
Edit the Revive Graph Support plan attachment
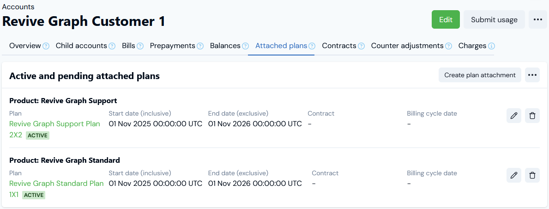pos(514,116)
